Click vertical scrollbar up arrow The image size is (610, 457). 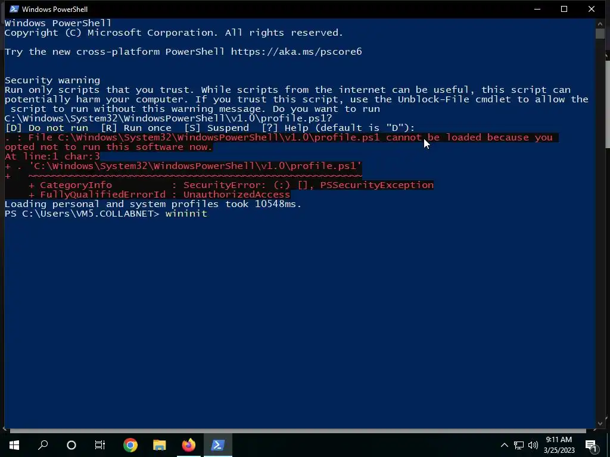tap(600, 23)
